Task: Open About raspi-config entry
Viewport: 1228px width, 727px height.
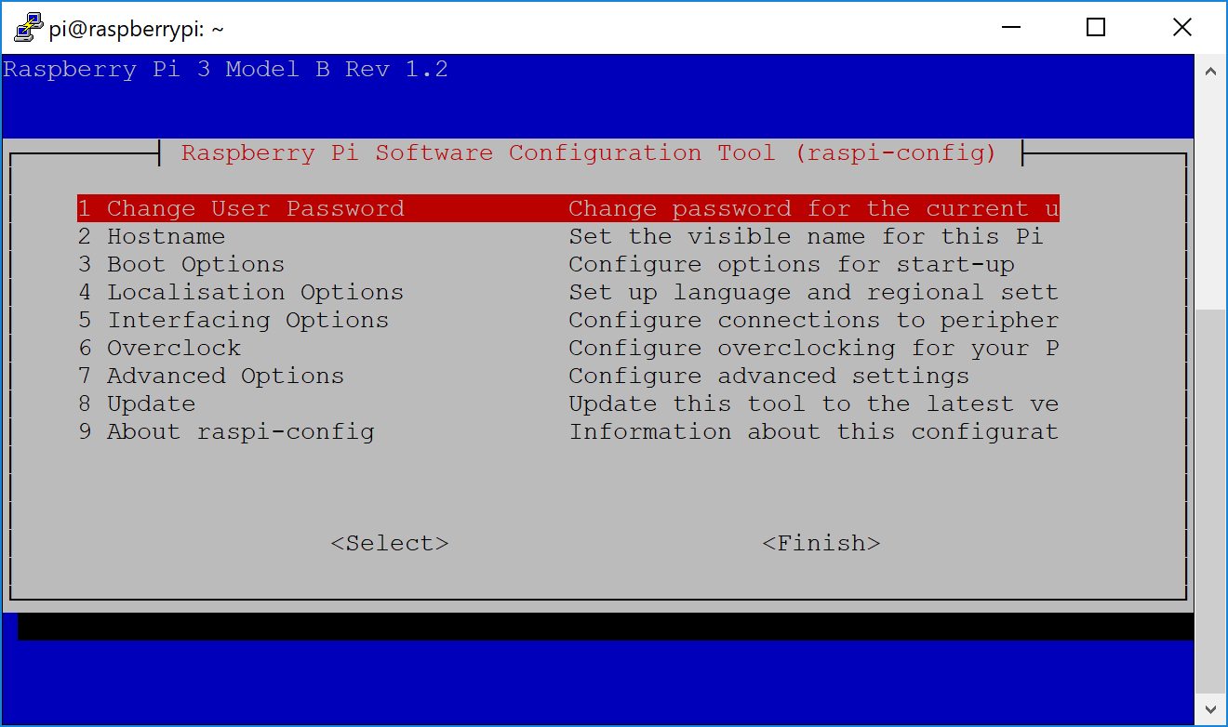Action: click(568, 431)
